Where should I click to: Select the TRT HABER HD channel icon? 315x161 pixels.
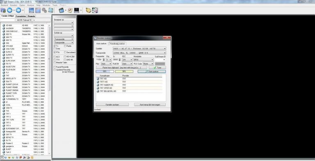tap(98, 85)
